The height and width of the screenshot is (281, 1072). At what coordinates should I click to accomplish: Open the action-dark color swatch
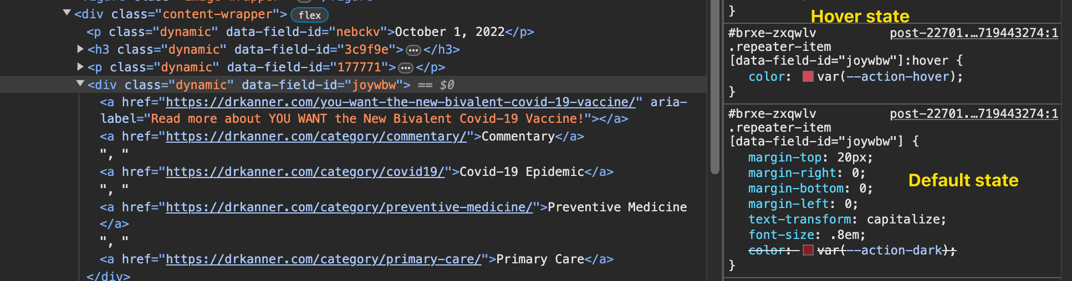click(808, 250)
